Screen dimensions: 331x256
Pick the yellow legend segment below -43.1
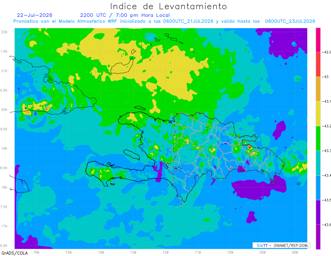click(318, 114)
